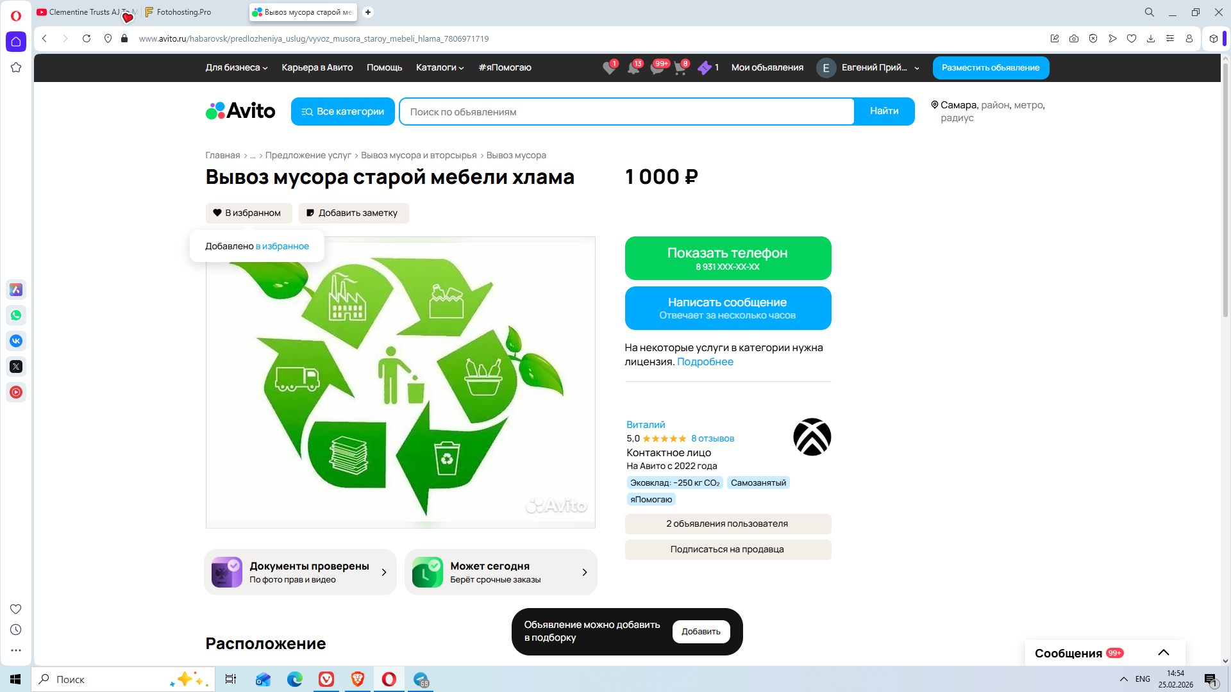Open 'Мои объявления' menu item

(767, 67)
